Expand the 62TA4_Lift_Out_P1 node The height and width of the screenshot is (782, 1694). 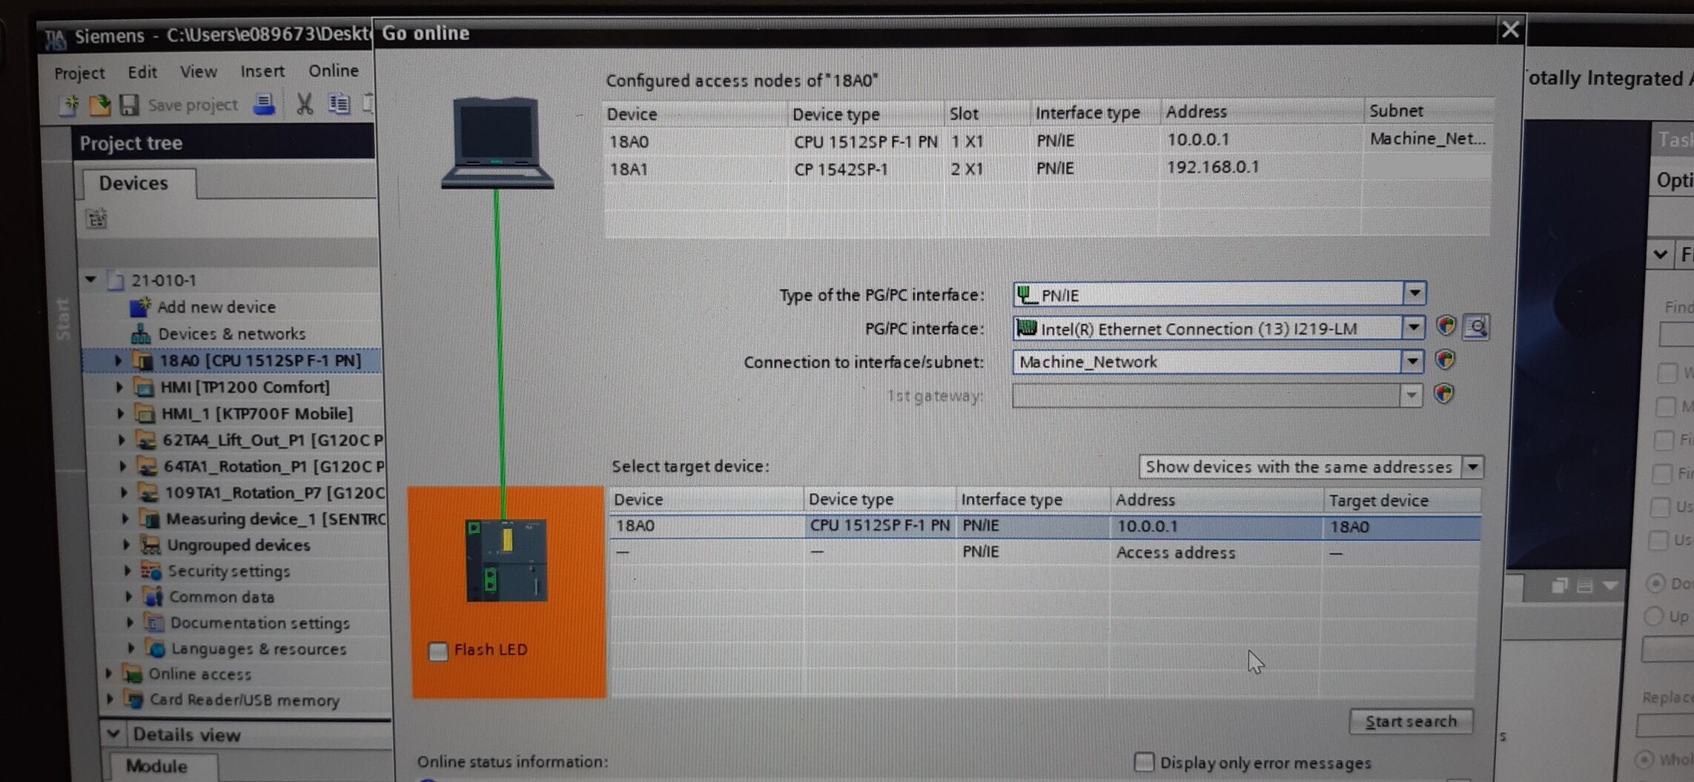[122, 440]
